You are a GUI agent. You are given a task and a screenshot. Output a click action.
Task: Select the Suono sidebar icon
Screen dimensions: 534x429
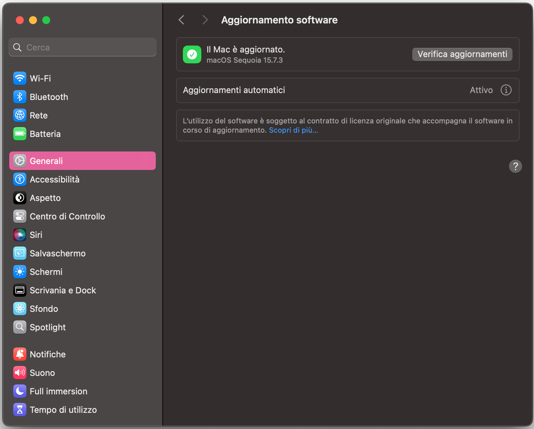tap(20, 373)
